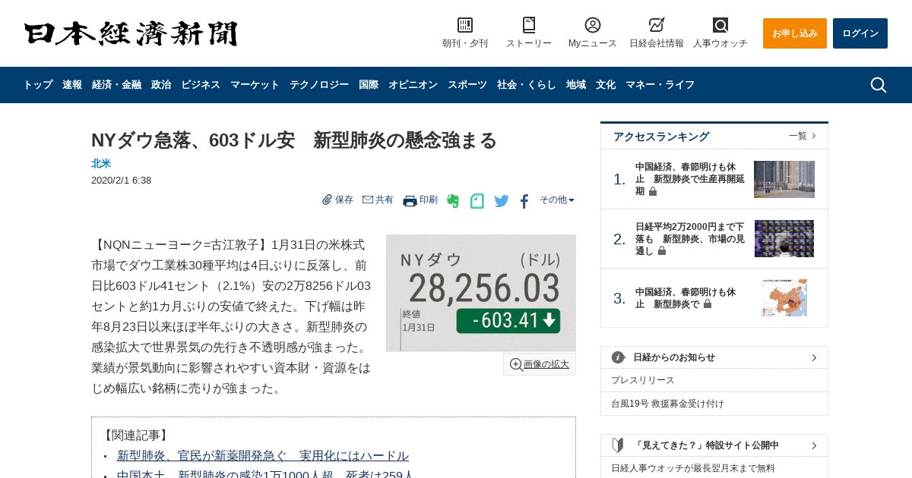Open the オピニオン section
Image resolution: width=912 pixels, height=478 pixels.
(x=413, y=85)
